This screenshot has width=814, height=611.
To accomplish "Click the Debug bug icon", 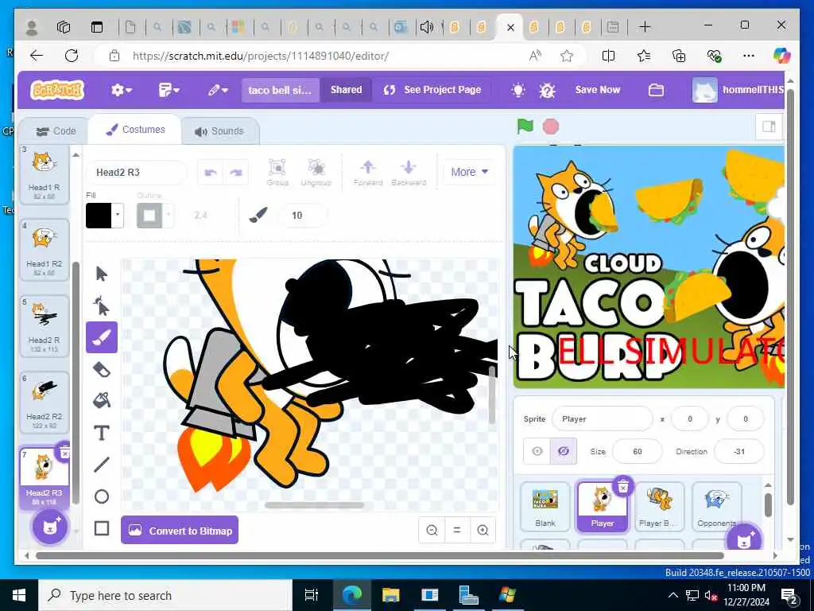I will pyautogui.click(x=547, y=90).
